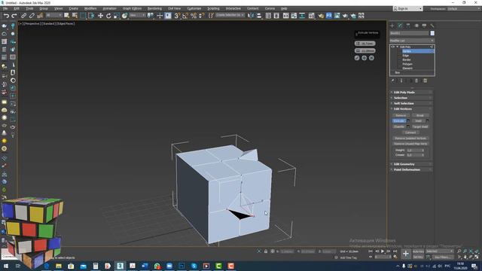This screenshot has width=482, height=271.
Task: Click the Remove vertex button
Action: [401, 115]
